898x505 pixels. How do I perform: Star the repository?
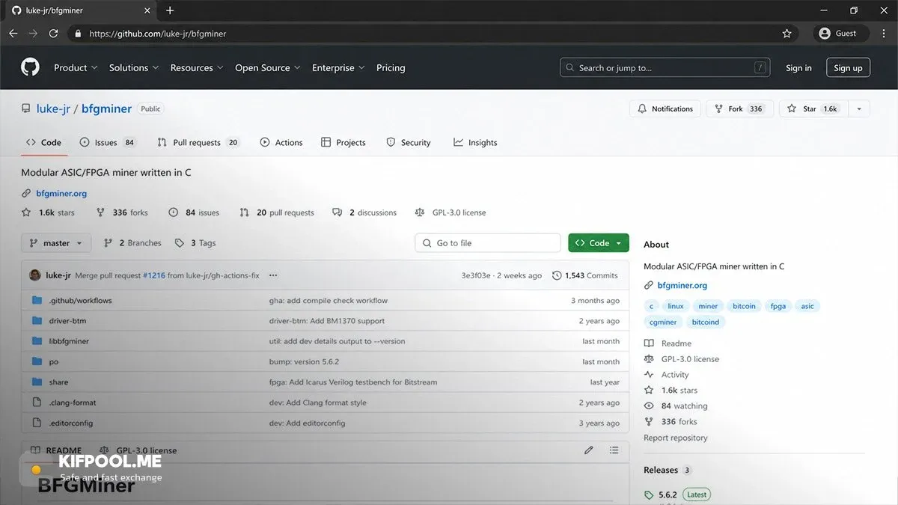(x=813, y=108)
